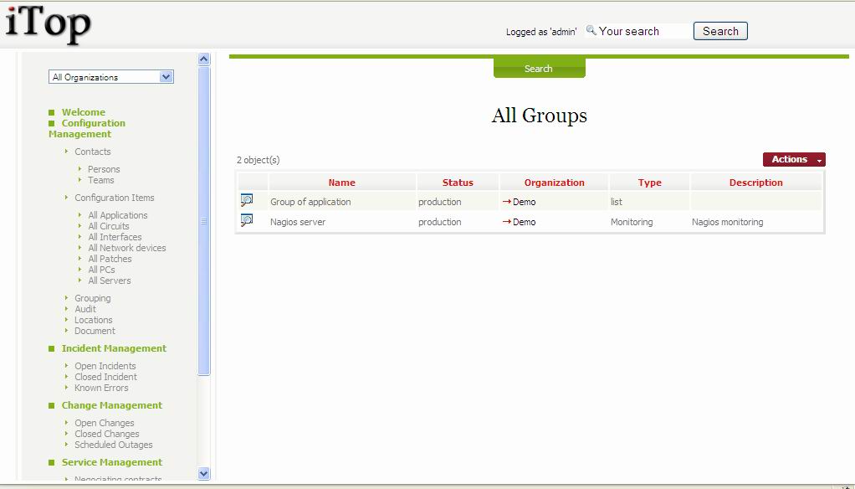This screenshot has height=489, width=855.
Task: Open Demo organization link for Nagios server
Action: tap(524, 222)
